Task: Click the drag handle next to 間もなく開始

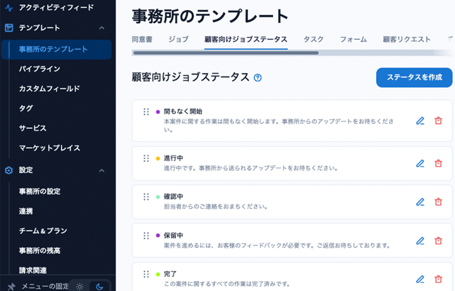Action: [146, 111]
